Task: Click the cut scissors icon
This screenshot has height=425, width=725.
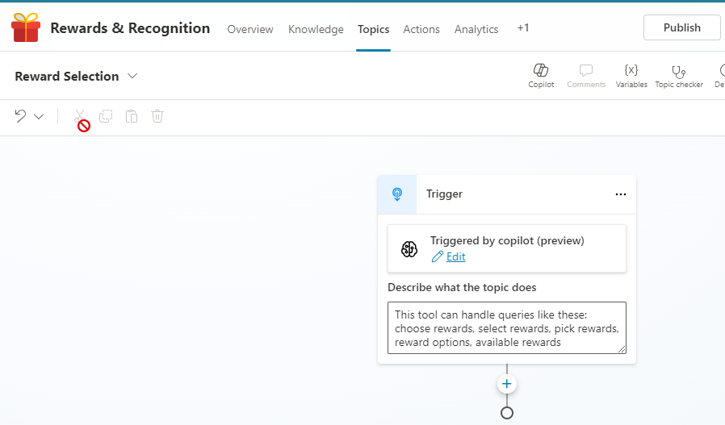Action: tap(79, 116)
